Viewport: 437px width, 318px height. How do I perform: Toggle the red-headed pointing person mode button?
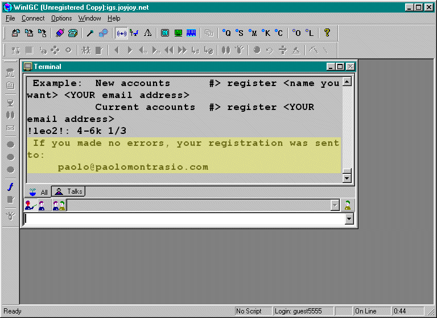pyautogui.click(x=31, y=205)
